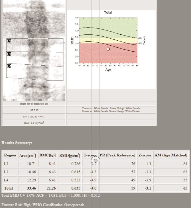The width and height of the screenshot is (191, 208).
Task: Click the Total row label in table
Action: 8,188
